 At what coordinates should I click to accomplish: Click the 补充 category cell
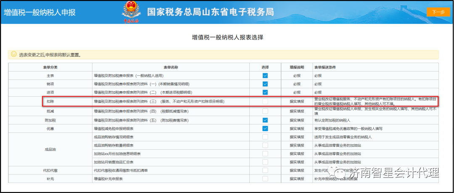[x=50, y=179]
